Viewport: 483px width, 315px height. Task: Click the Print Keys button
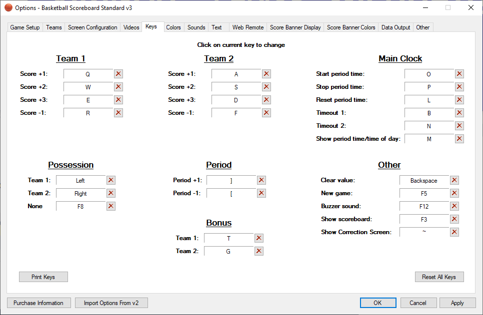(x=43, y=277)
